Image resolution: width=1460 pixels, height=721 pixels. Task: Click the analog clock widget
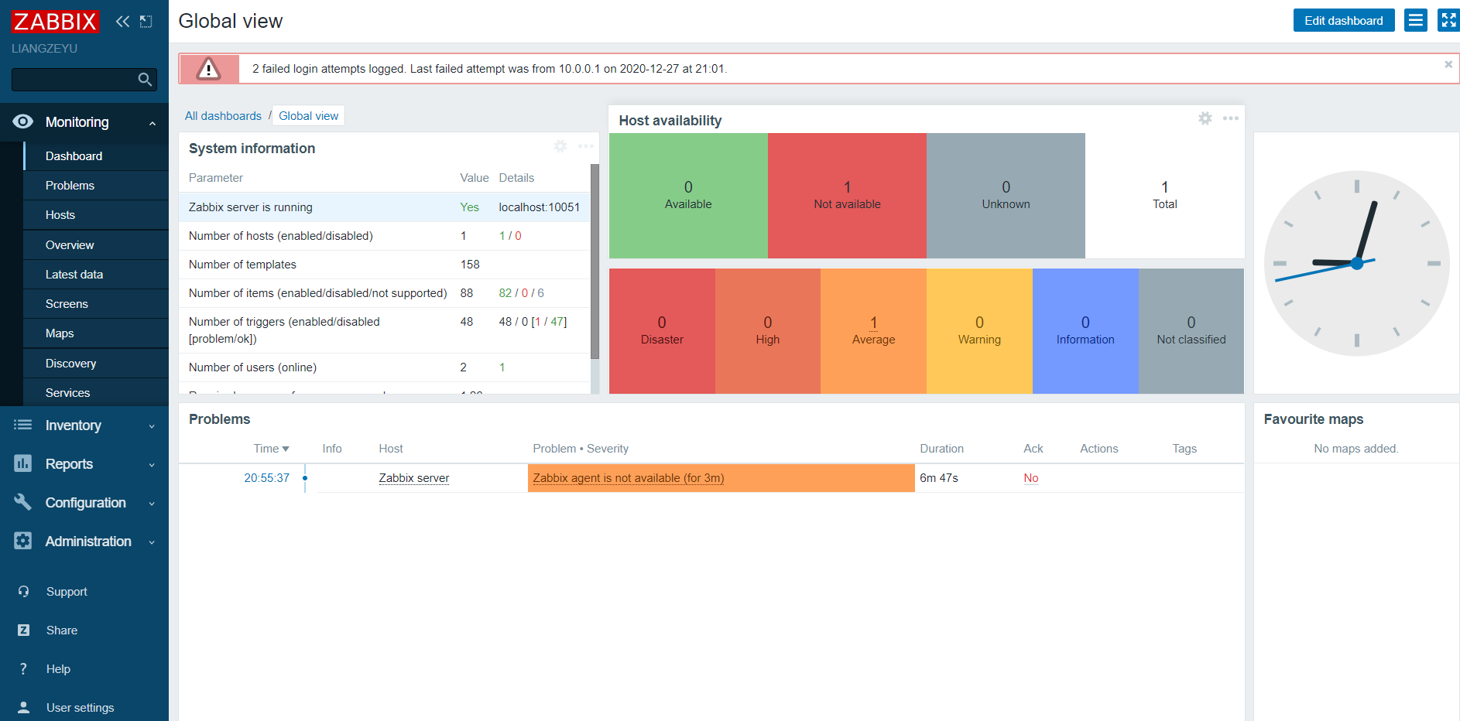tap(1356, 263)
